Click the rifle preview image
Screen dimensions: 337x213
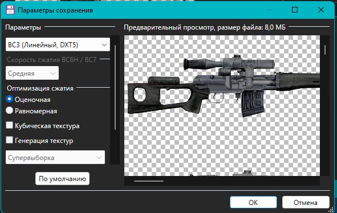pyautogui.click(x=222, y=105)
